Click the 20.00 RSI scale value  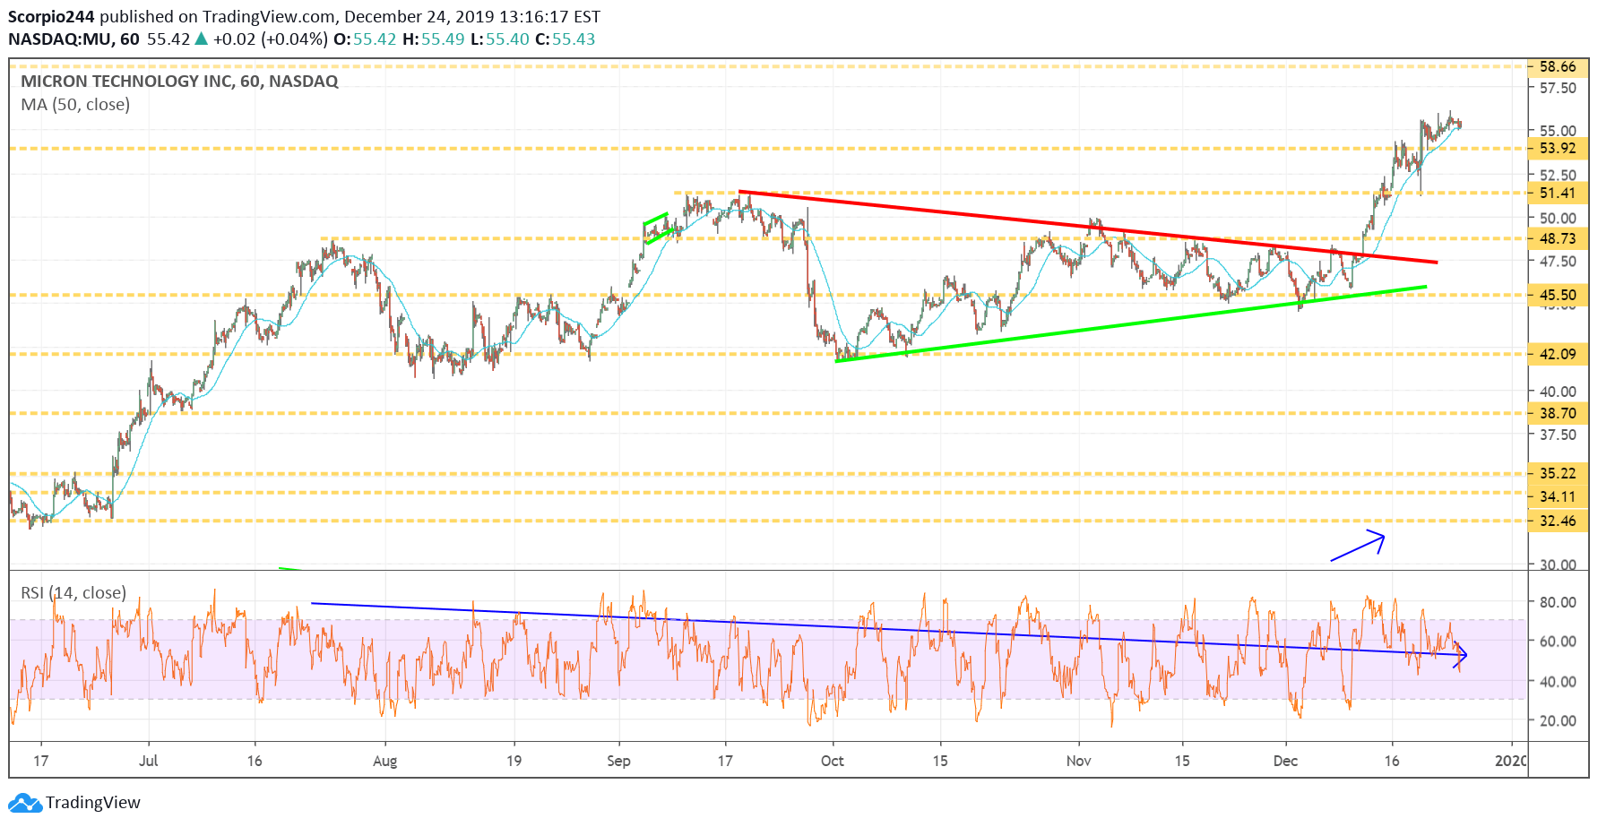(1558, 721)
